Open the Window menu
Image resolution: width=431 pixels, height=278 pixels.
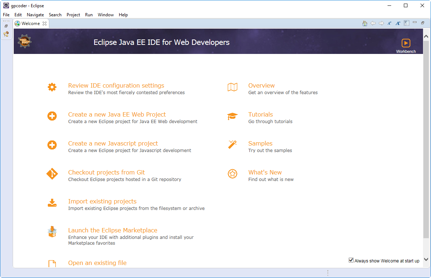105,15
